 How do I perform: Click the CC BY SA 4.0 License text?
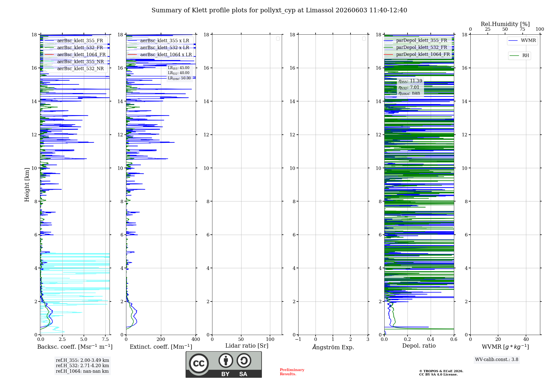[x=439, y=374]
